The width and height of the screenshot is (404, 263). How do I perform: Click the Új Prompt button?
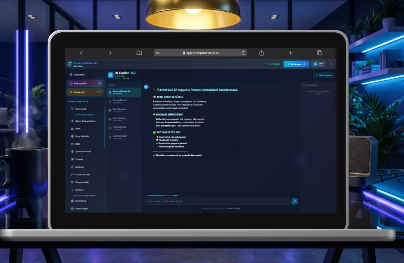click(x=296, y=64)
